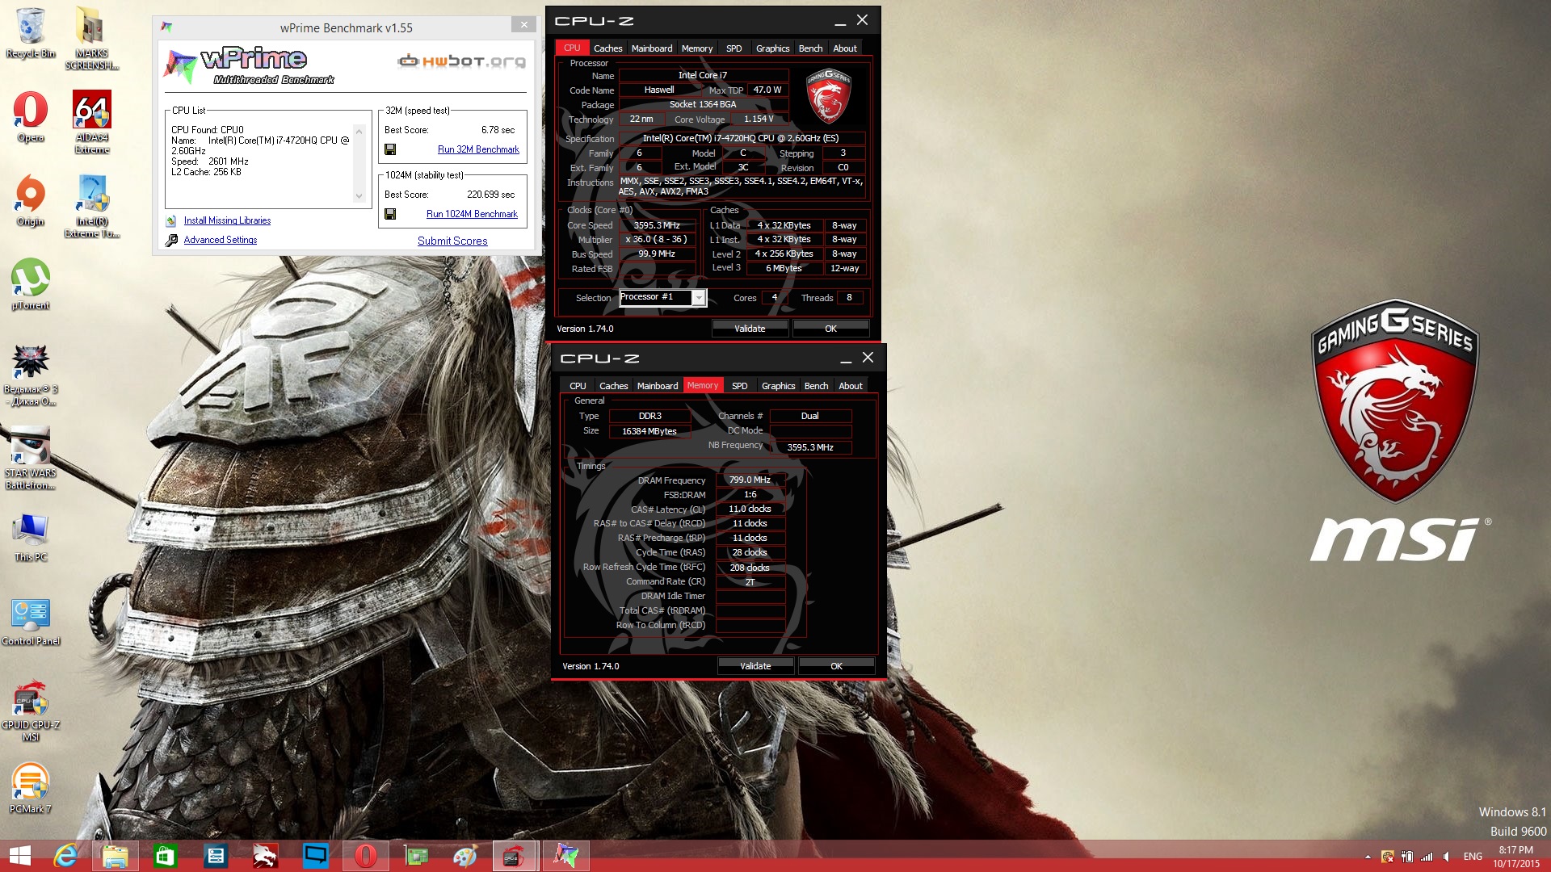The image size is (1551, 872).
Task: Open the Recycle Bin desktop icon
Action: pyautogui.click(x=30, y=32)
